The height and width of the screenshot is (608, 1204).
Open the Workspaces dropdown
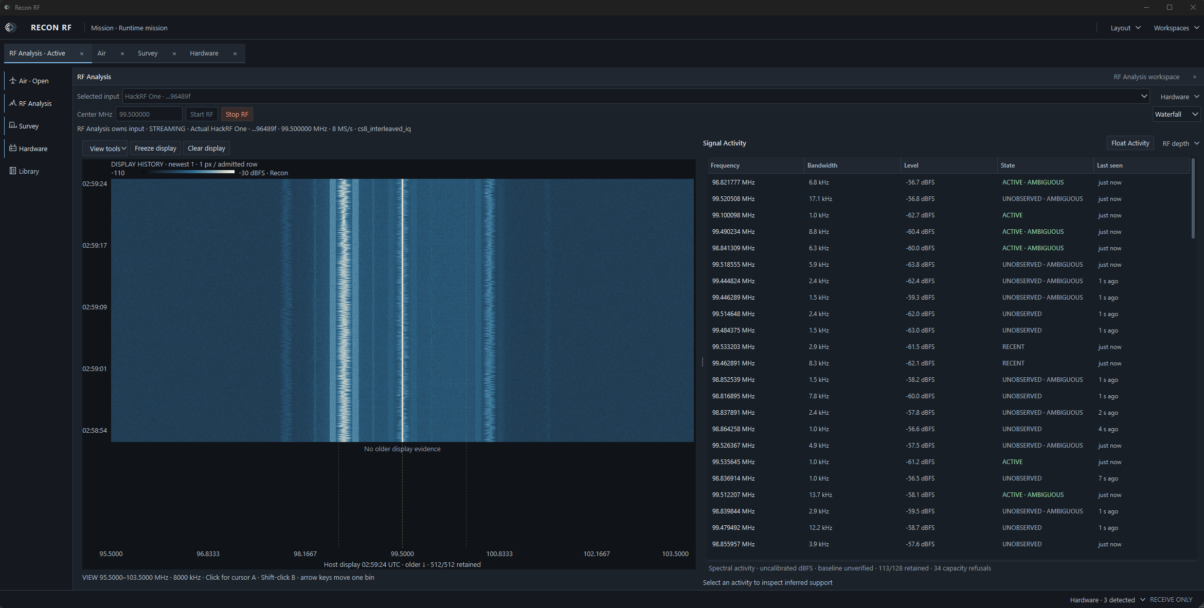tap(1176, 28)
